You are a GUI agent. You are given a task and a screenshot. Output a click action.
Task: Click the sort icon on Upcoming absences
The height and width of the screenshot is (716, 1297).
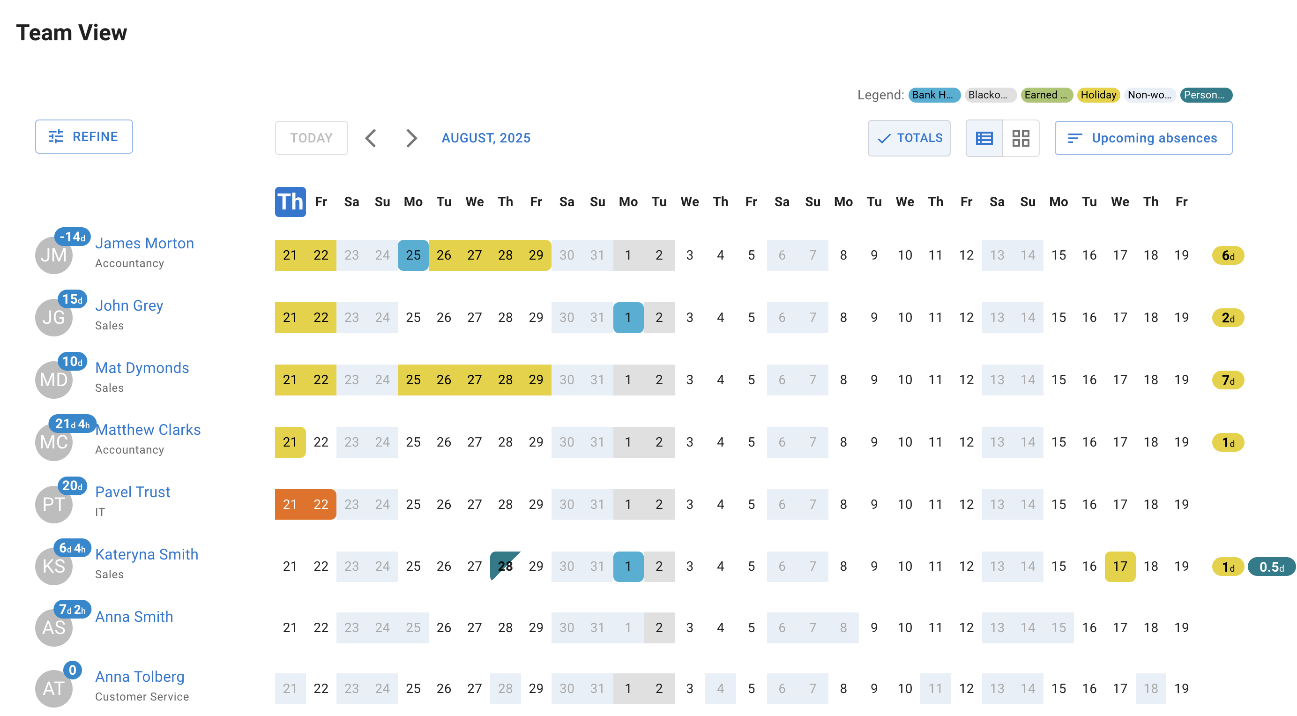(1075, 137)
